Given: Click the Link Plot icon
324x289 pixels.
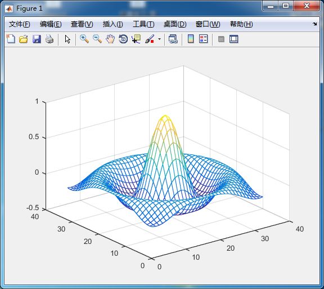Looking at the screenshot, I should 173,39.
